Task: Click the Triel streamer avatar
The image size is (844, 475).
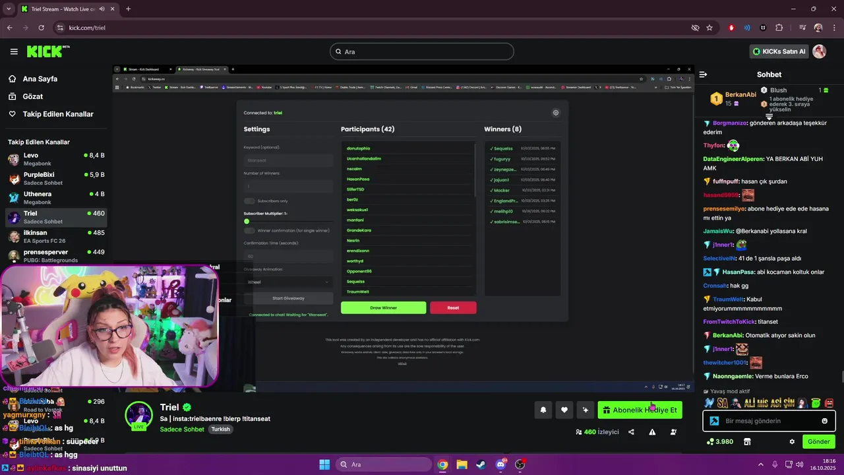Action: [x=139, y=415]
